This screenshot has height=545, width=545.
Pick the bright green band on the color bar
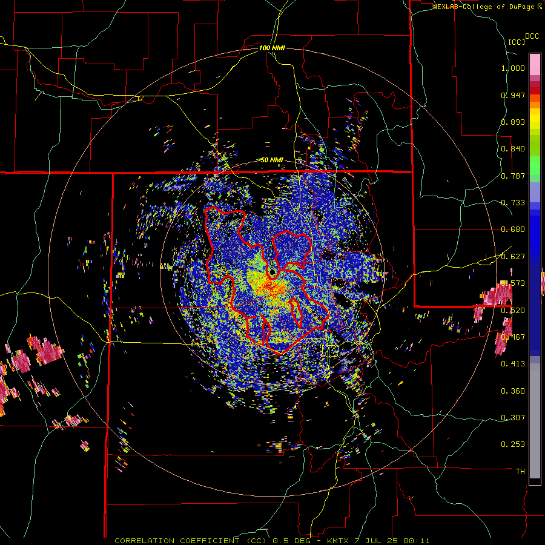point(535,165)
